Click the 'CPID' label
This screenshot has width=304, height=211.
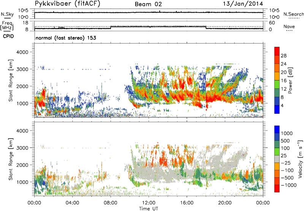point(8,36)
